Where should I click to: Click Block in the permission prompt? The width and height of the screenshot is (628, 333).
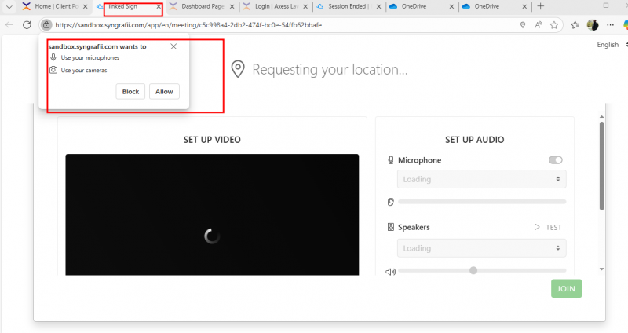[130, 91]
